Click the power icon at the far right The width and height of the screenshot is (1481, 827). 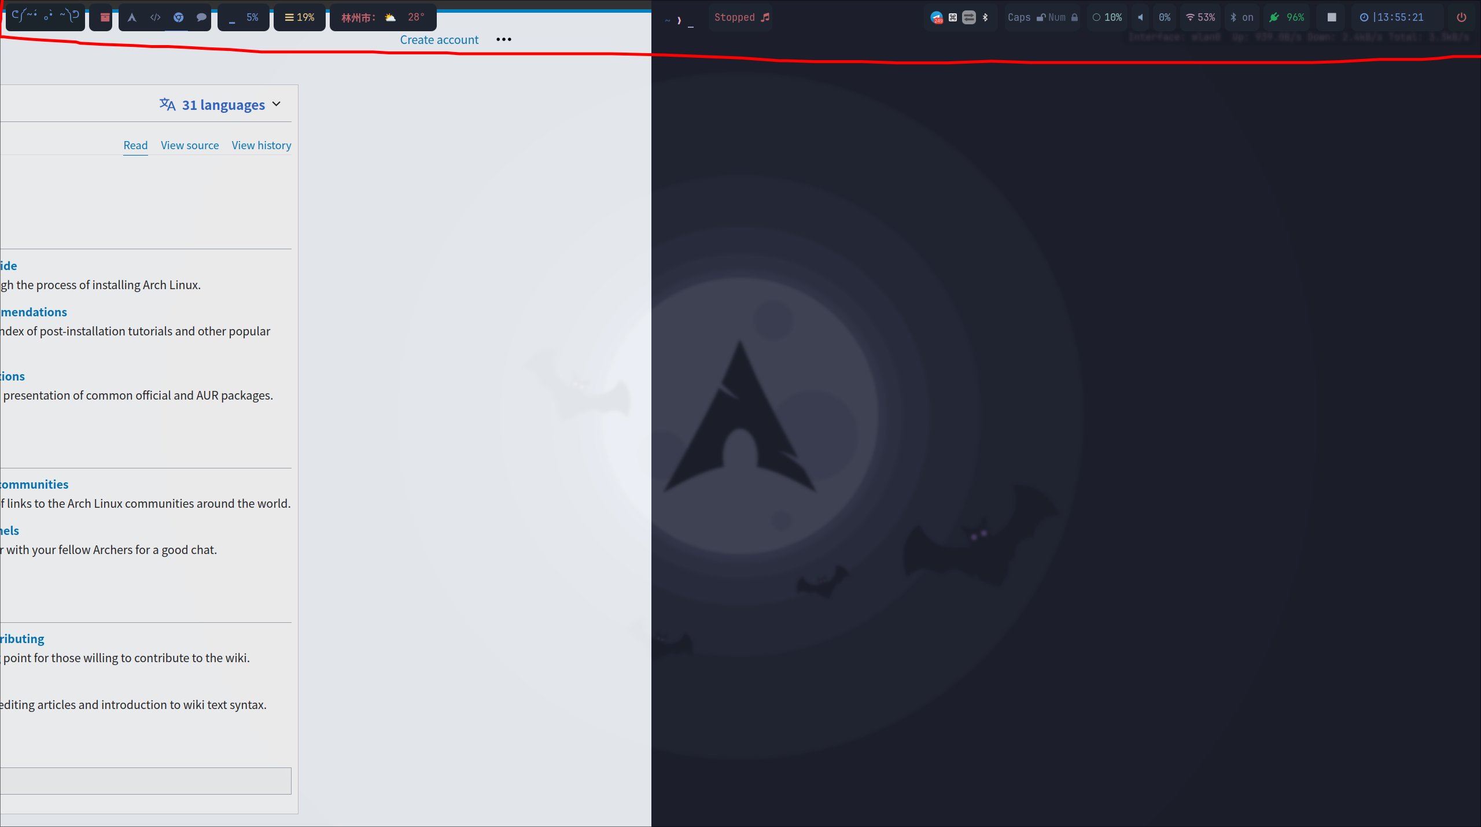tap(1462, 17)
